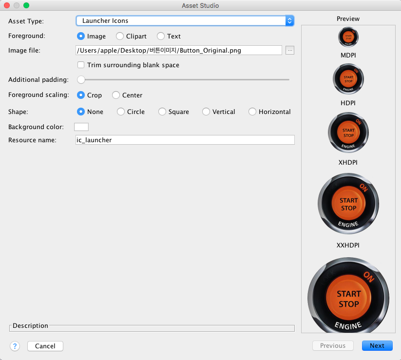Open the Asset Type dropdown

point(185,21)
